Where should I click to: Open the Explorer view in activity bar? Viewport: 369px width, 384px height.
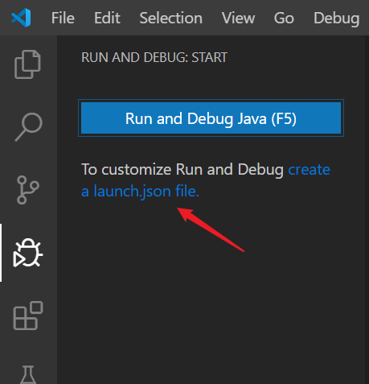pyautogui.click(x=27, y=64)
